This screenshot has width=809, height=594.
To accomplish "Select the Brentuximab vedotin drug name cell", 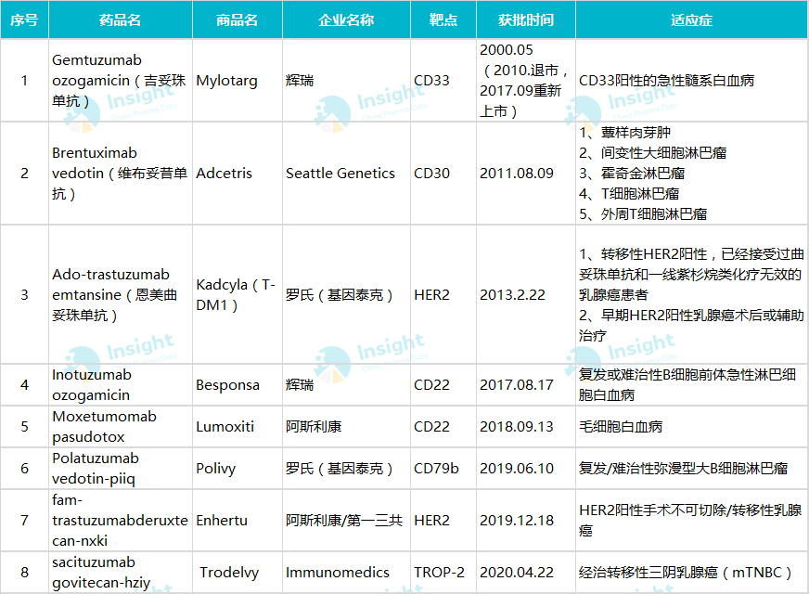I will tap(121, 174).
